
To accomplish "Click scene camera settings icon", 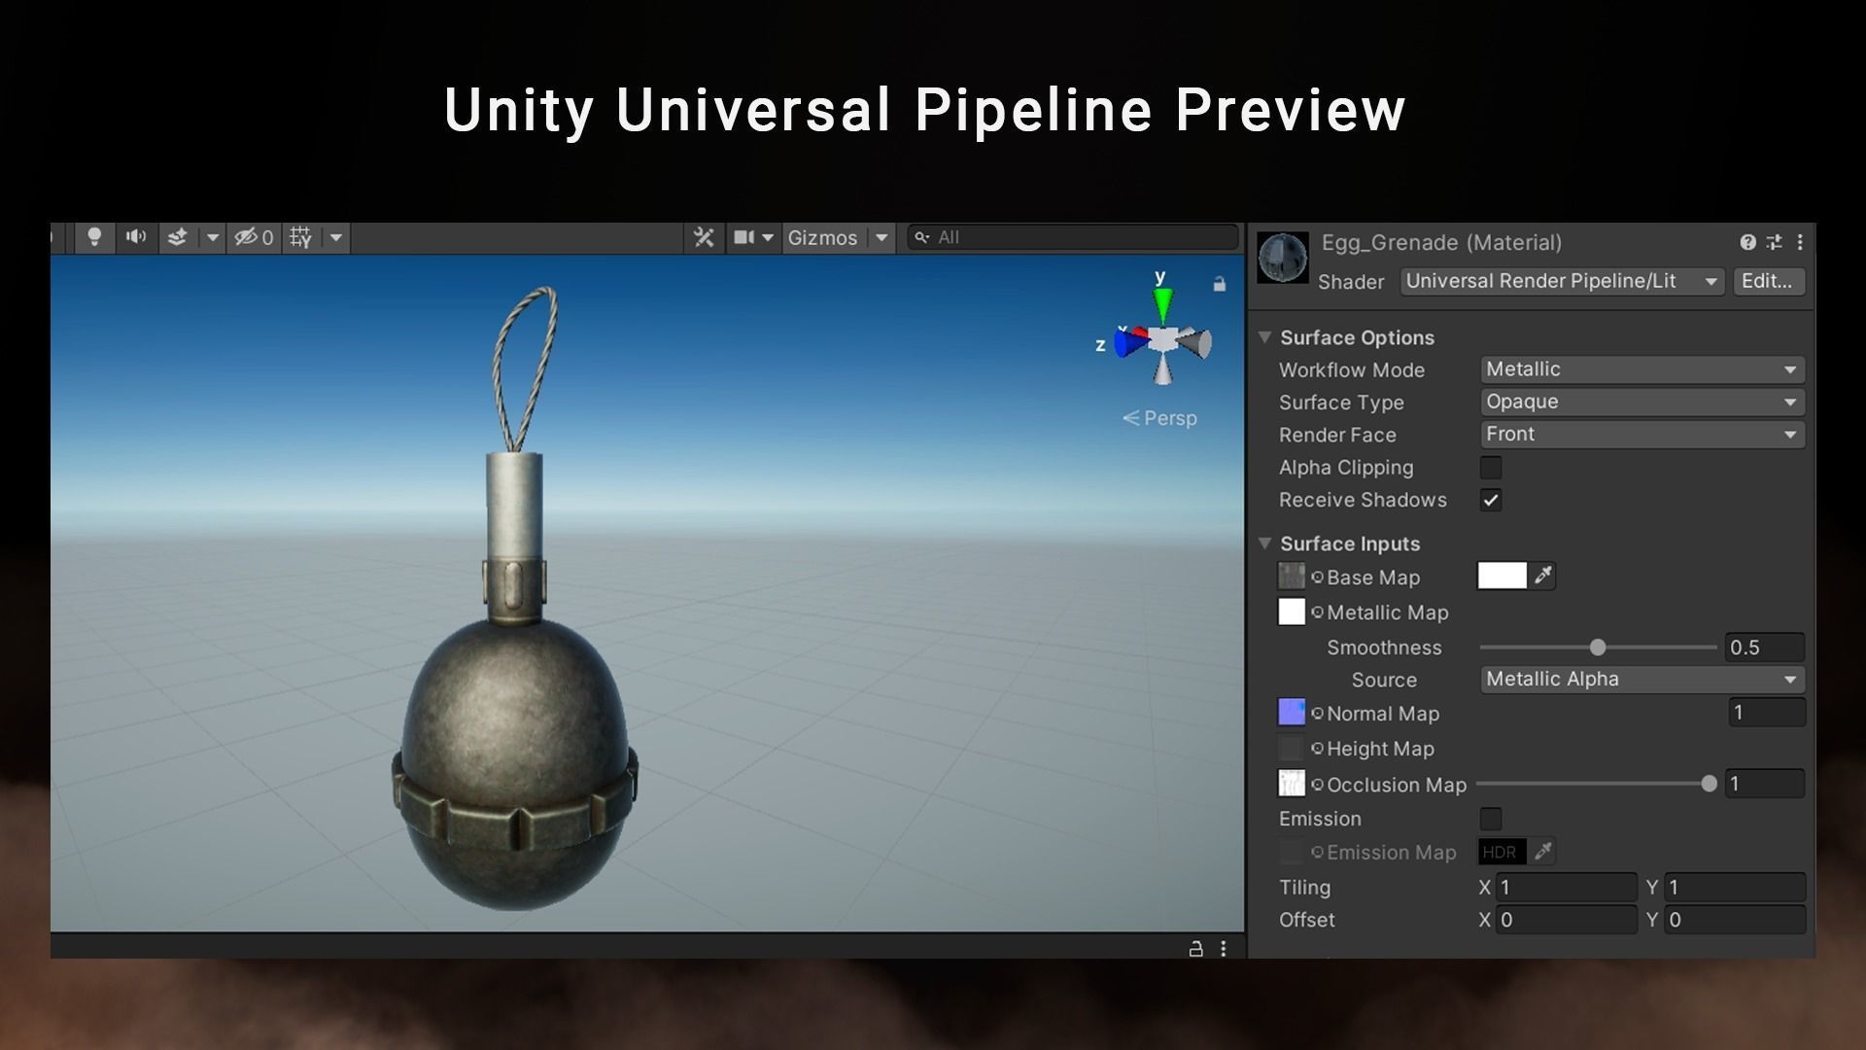I will [x=743, y=237].
